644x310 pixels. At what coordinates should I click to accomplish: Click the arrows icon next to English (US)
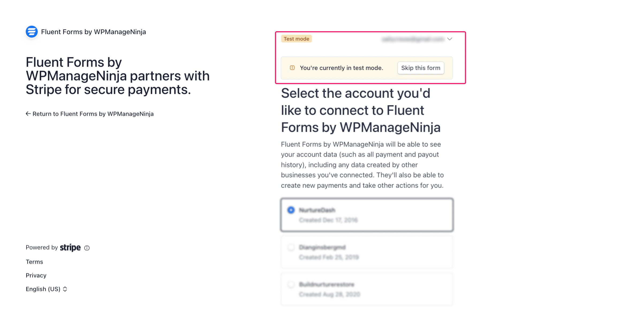[65, 289]
